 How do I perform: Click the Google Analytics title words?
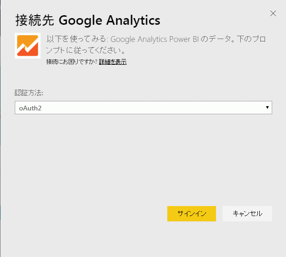[x=110, y=20]
